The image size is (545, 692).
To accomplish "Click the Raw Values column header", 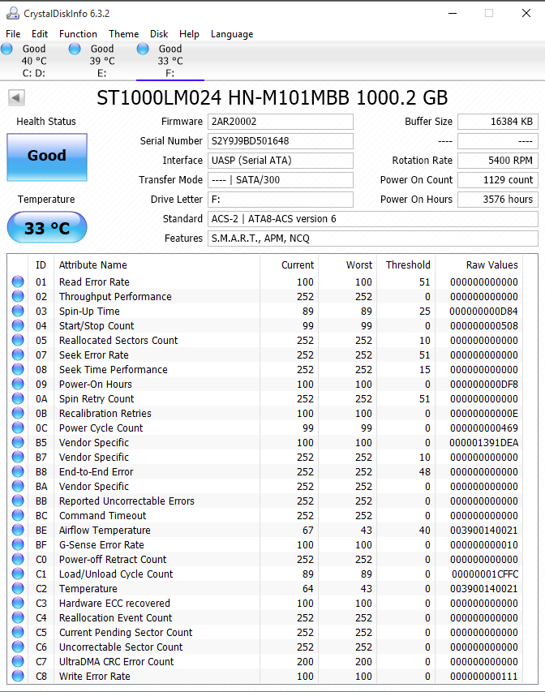I will coord(491,264).
